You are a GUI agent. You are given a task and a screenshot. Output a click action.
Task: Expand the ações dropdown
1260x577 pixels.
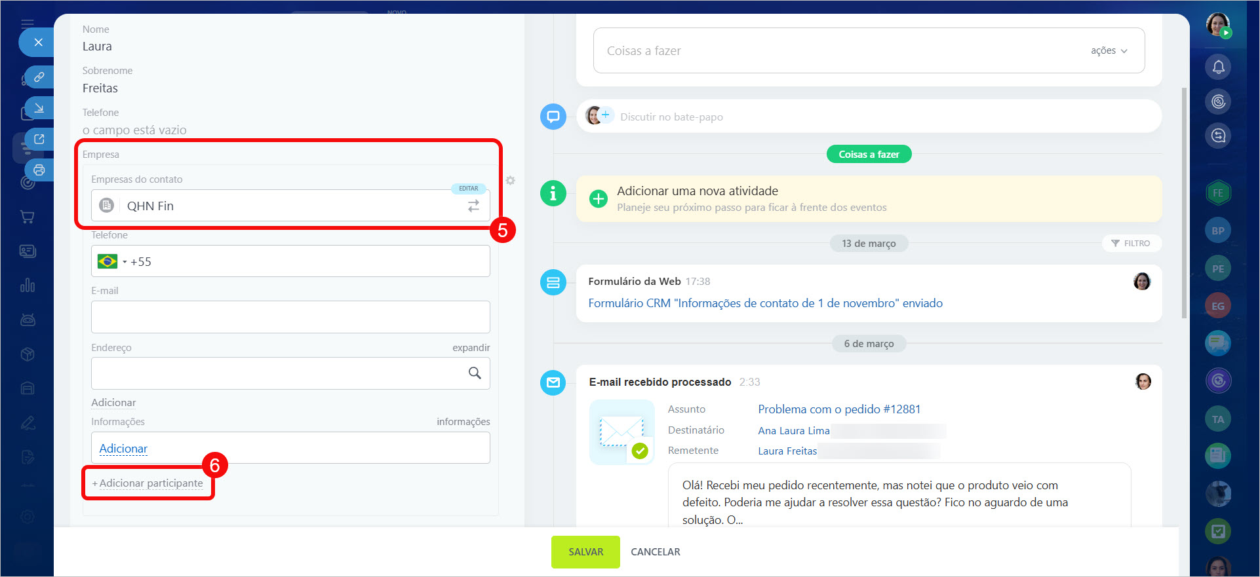(1109, 51)
